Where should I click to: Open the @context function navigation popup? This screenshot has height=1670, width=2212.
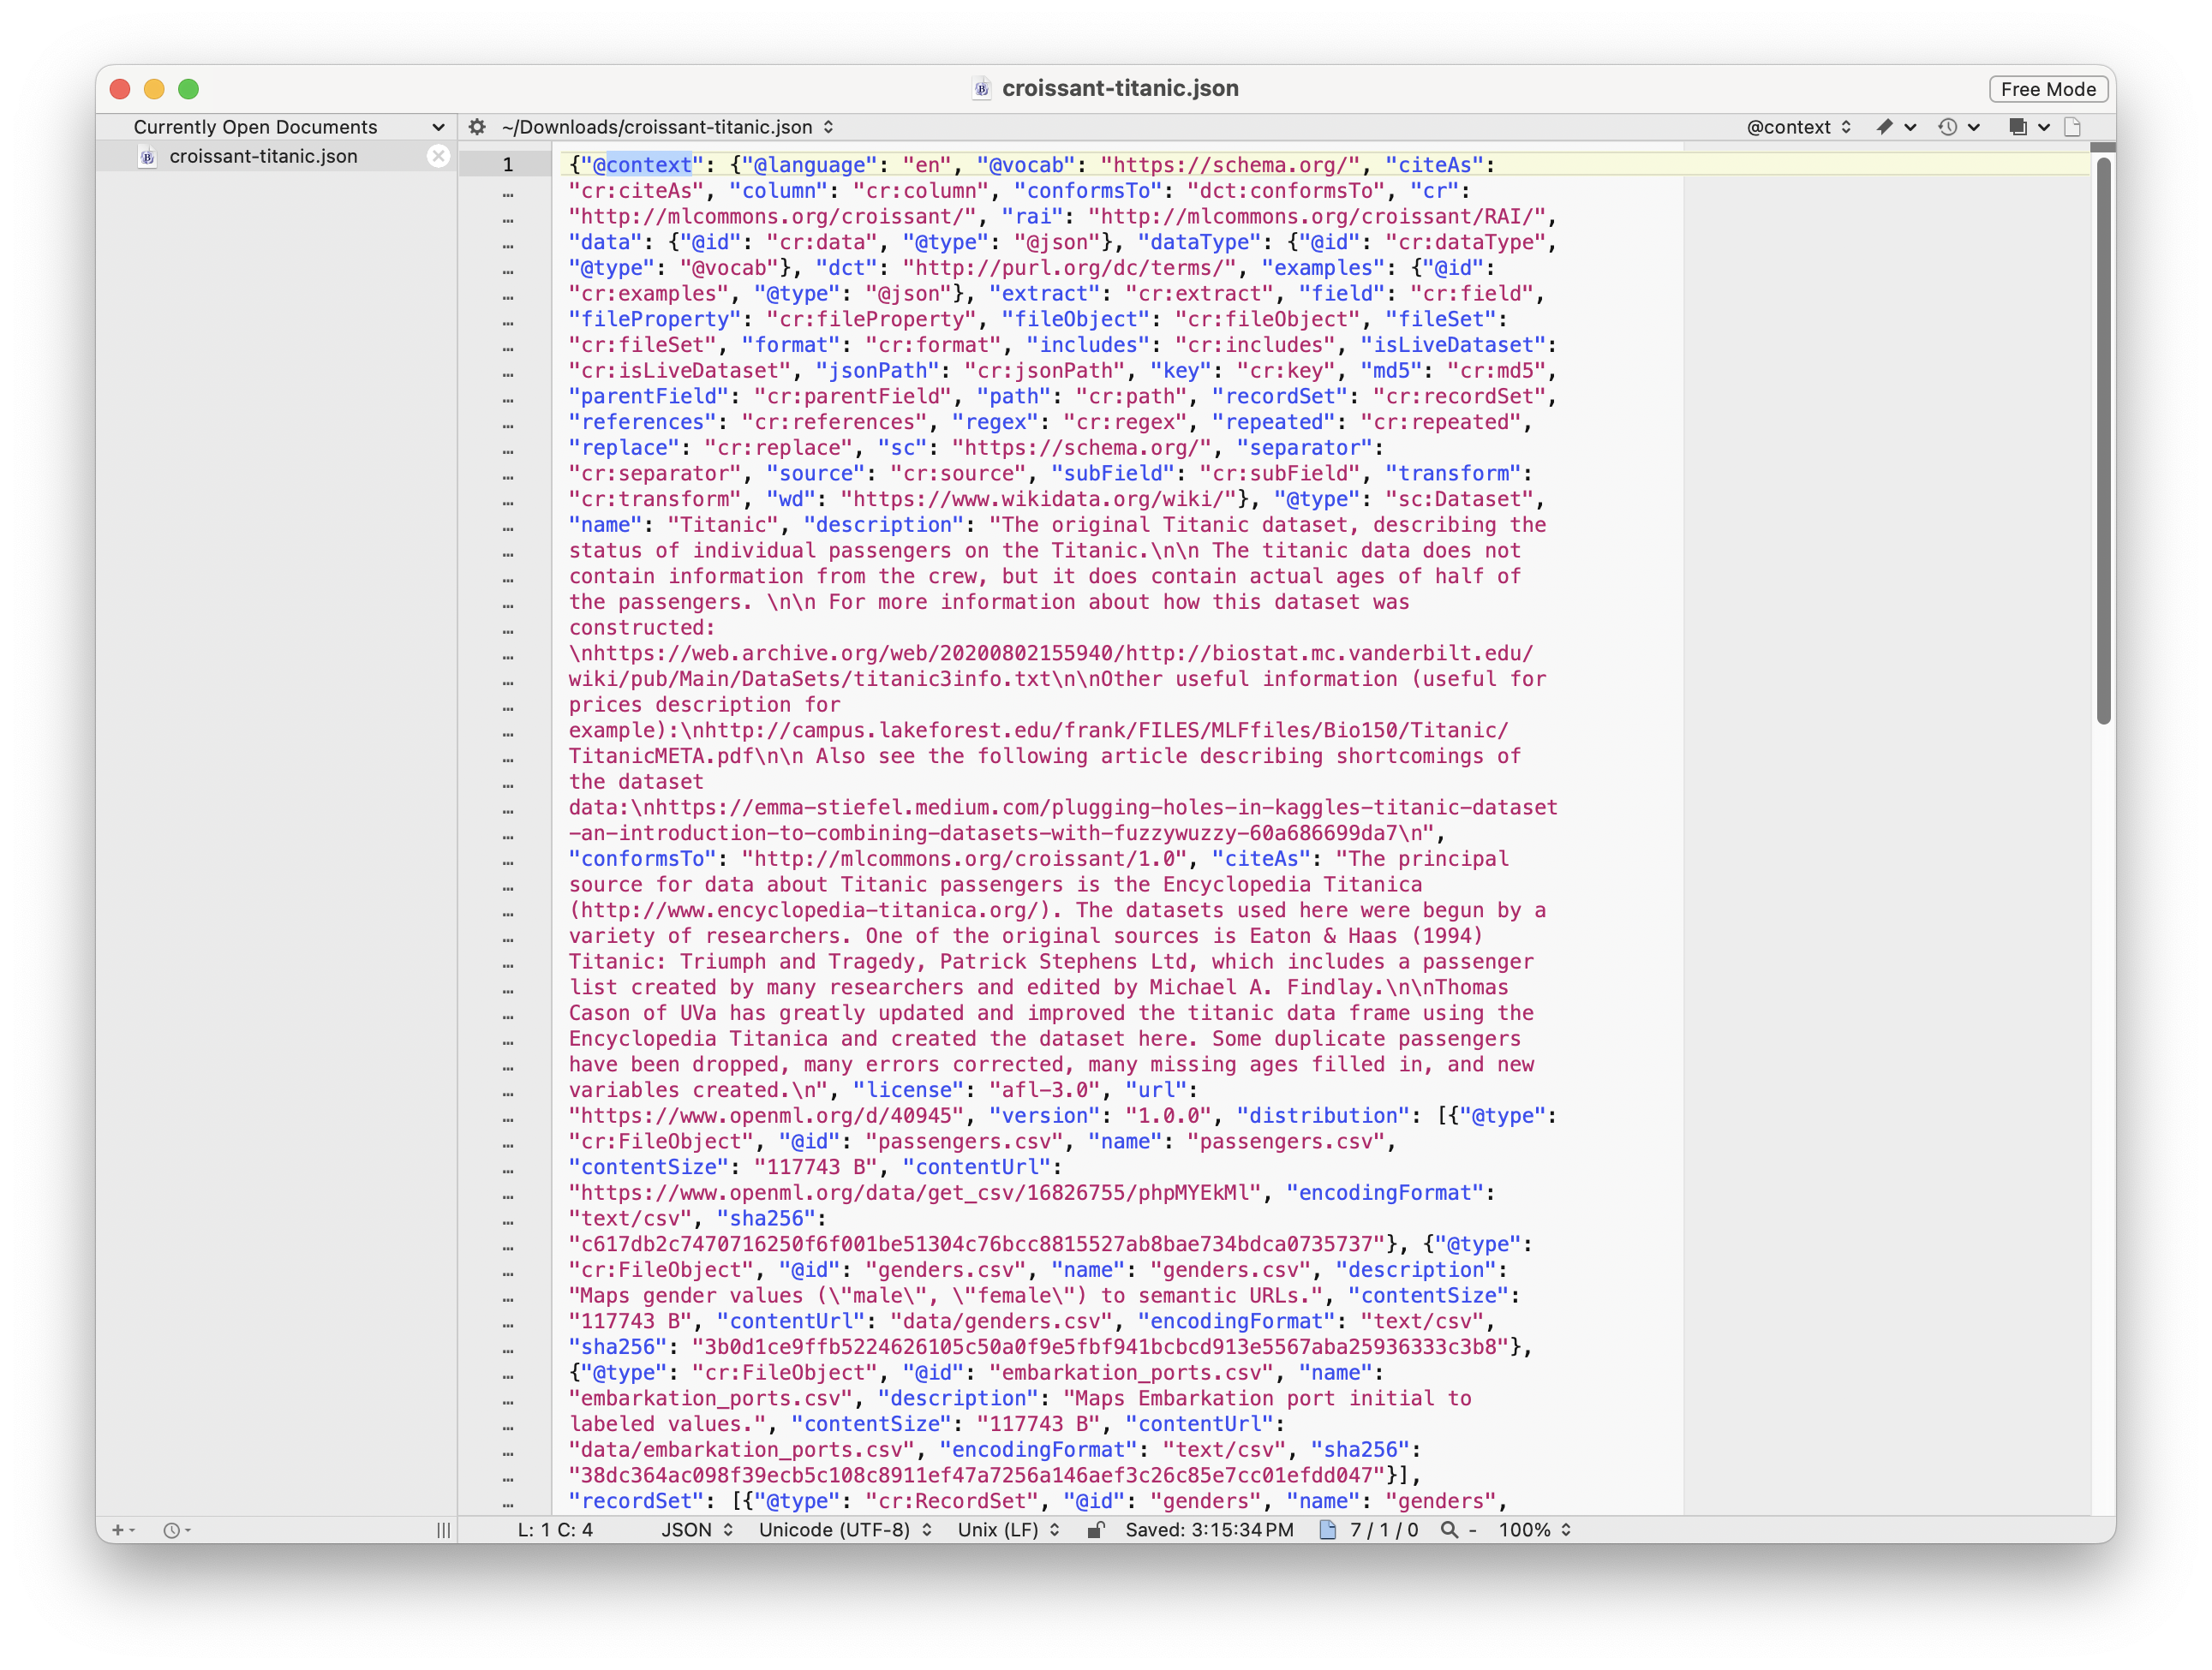tap(1798, 127)
